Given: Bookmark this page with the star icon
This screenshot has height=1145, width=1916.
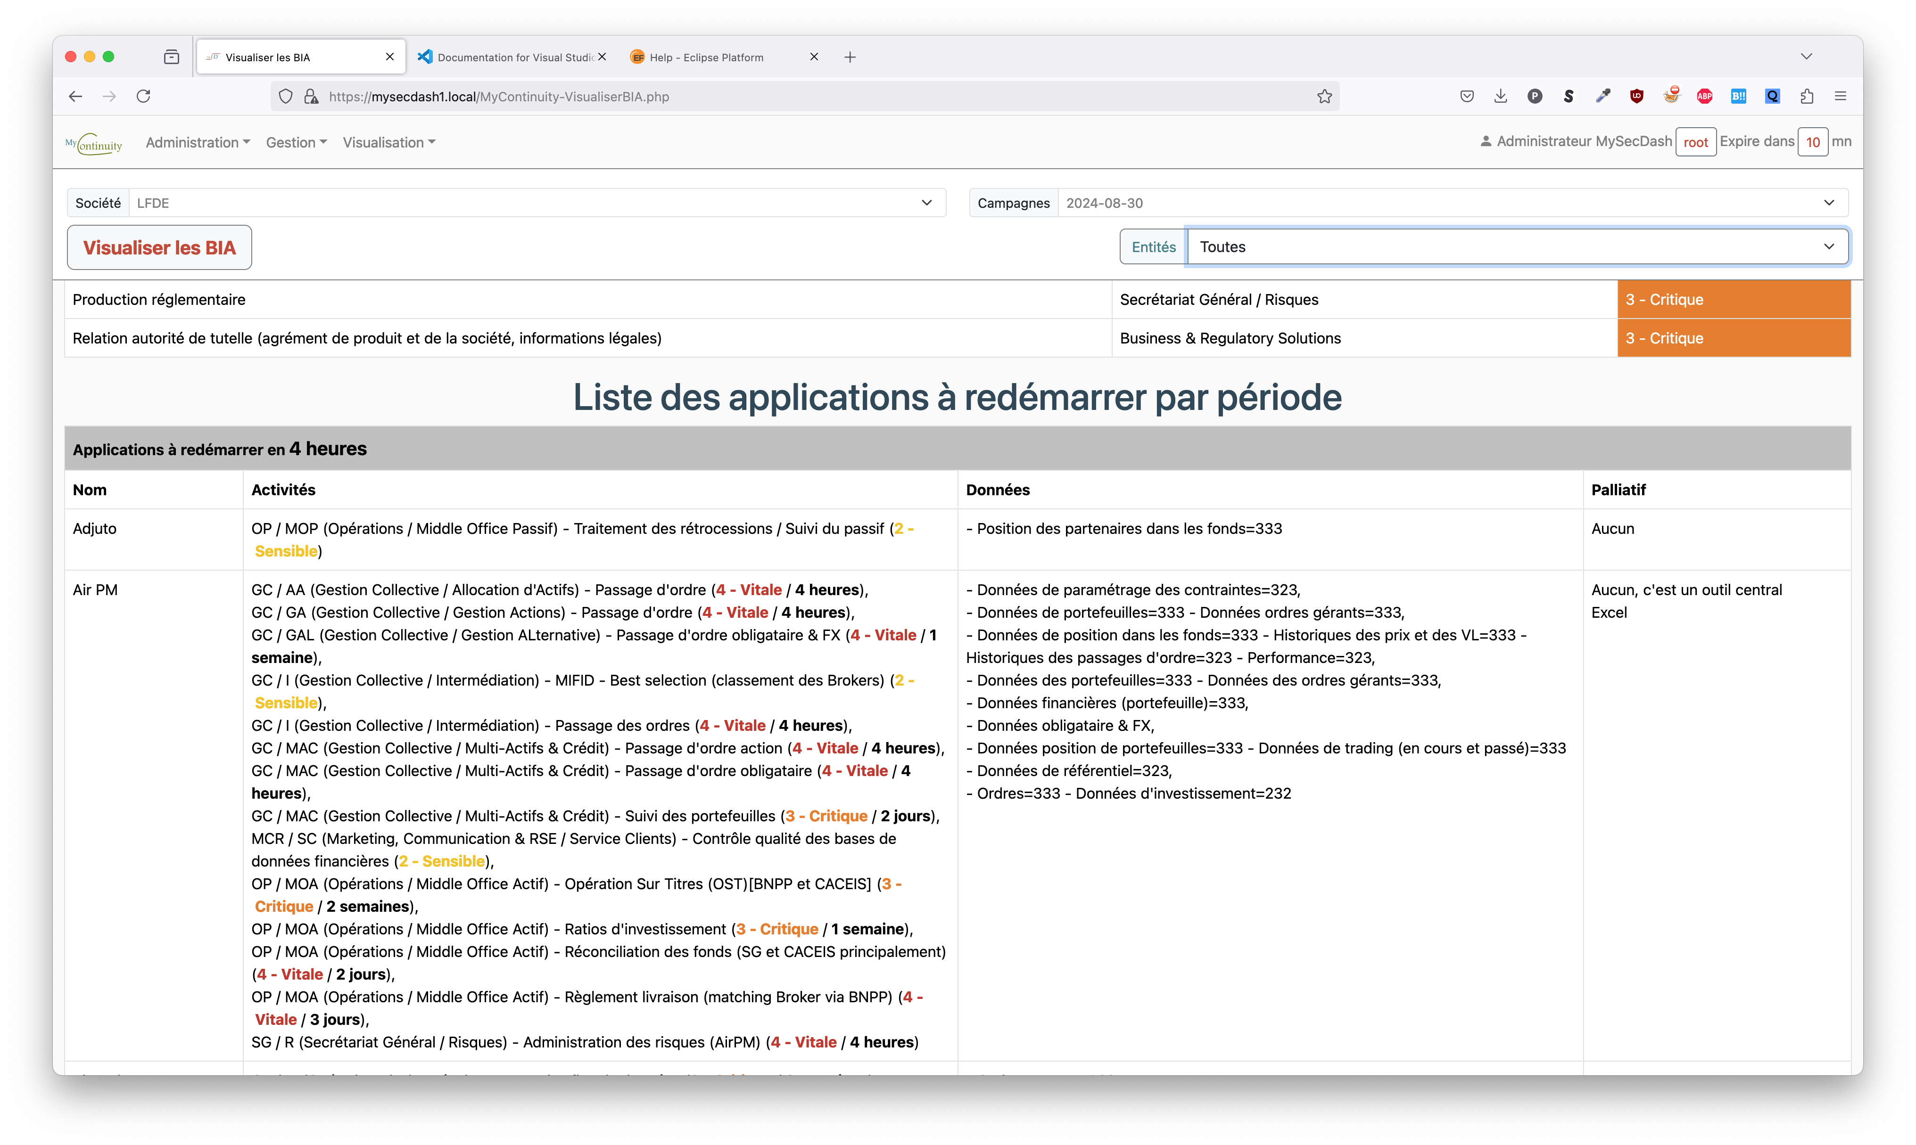Looking at the screenshot, I should pyautogui.click(x=1325, y=97).
